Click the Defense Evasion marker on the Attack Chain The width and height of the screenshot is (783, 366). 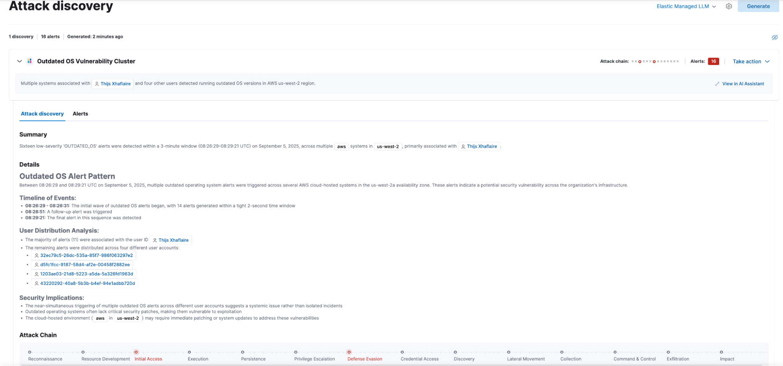pyautogui.click(x=350, y=352)
